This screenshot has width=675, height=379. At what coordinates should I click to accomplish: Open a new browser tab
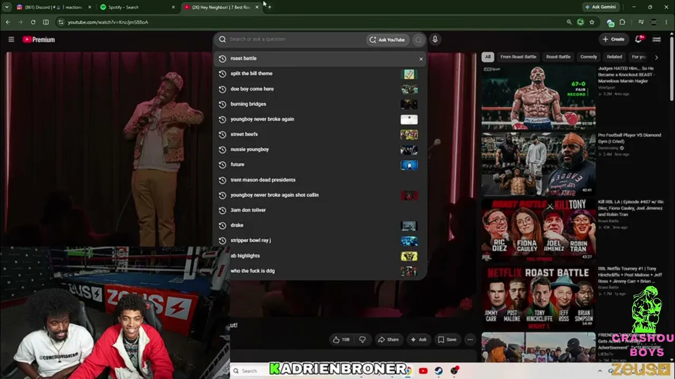pyautogui.click(x=269, y=7)
